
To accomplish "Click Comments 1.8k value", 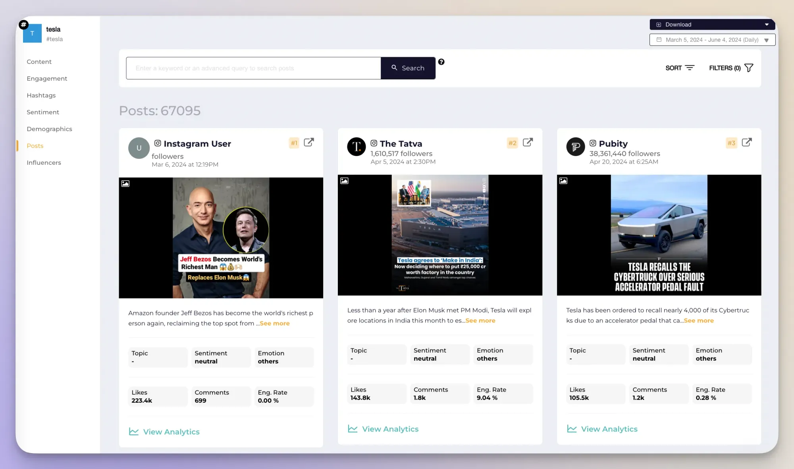I will [x=420, y=398].
